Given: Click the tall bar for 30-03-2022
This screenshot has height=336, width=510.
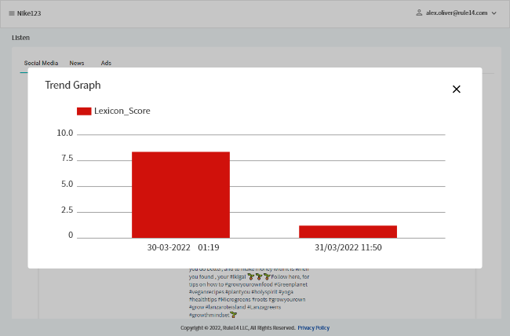Looking at the screenshot, I should (180, 195).
